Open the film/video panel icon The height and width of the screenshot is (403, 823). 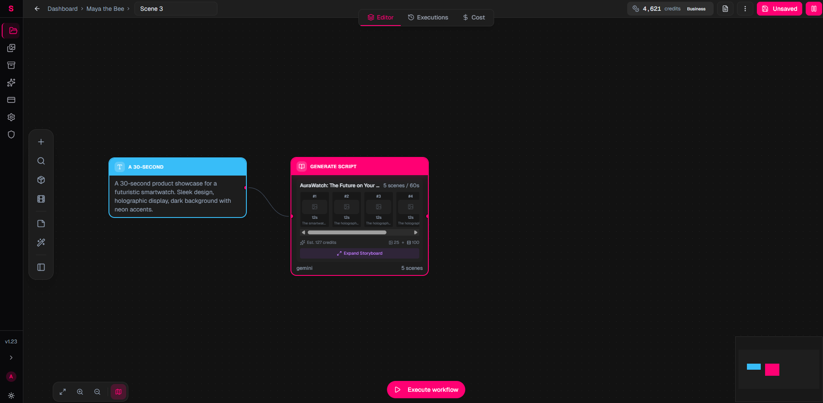(41, 199)
